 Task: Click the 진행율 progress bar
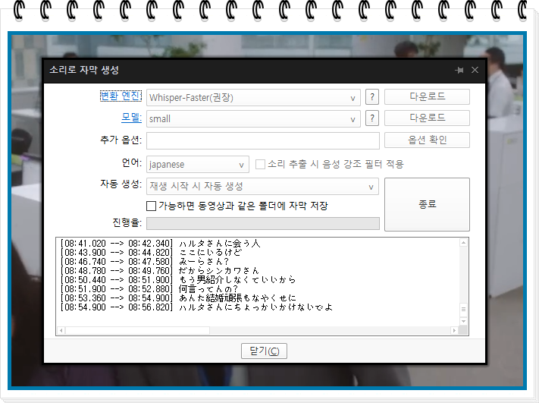(263, 223)
